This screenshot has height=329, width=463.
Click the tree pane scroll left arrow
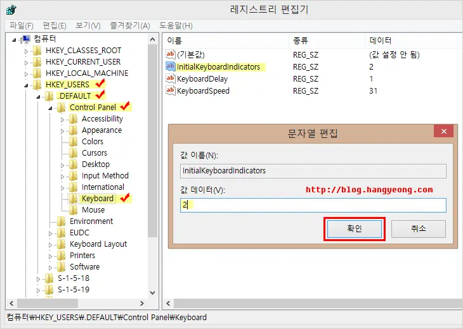tap(11, 303)
